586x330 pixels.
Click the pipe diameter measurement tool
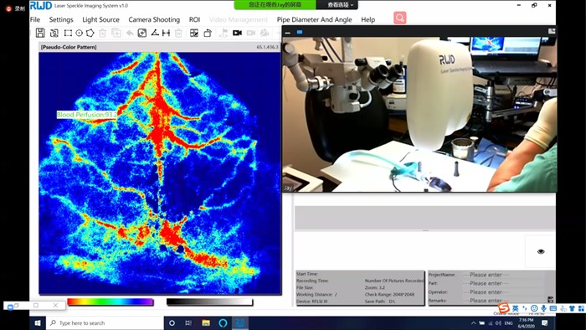point(166,33)
